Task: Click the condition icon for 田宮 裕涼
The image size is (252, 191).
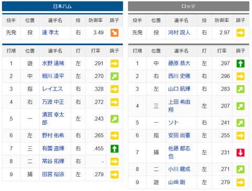Action: click(x=114, y=175)
